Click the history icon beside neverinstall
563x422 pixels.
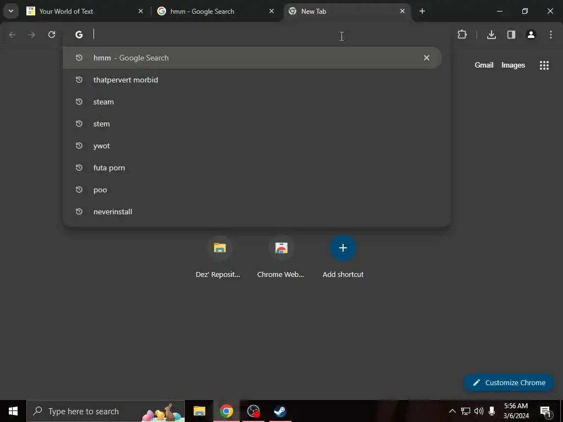[79, 212]
